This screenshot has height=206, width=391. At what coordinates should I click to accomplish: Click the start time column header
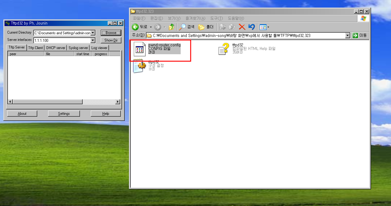click(83, 54)
